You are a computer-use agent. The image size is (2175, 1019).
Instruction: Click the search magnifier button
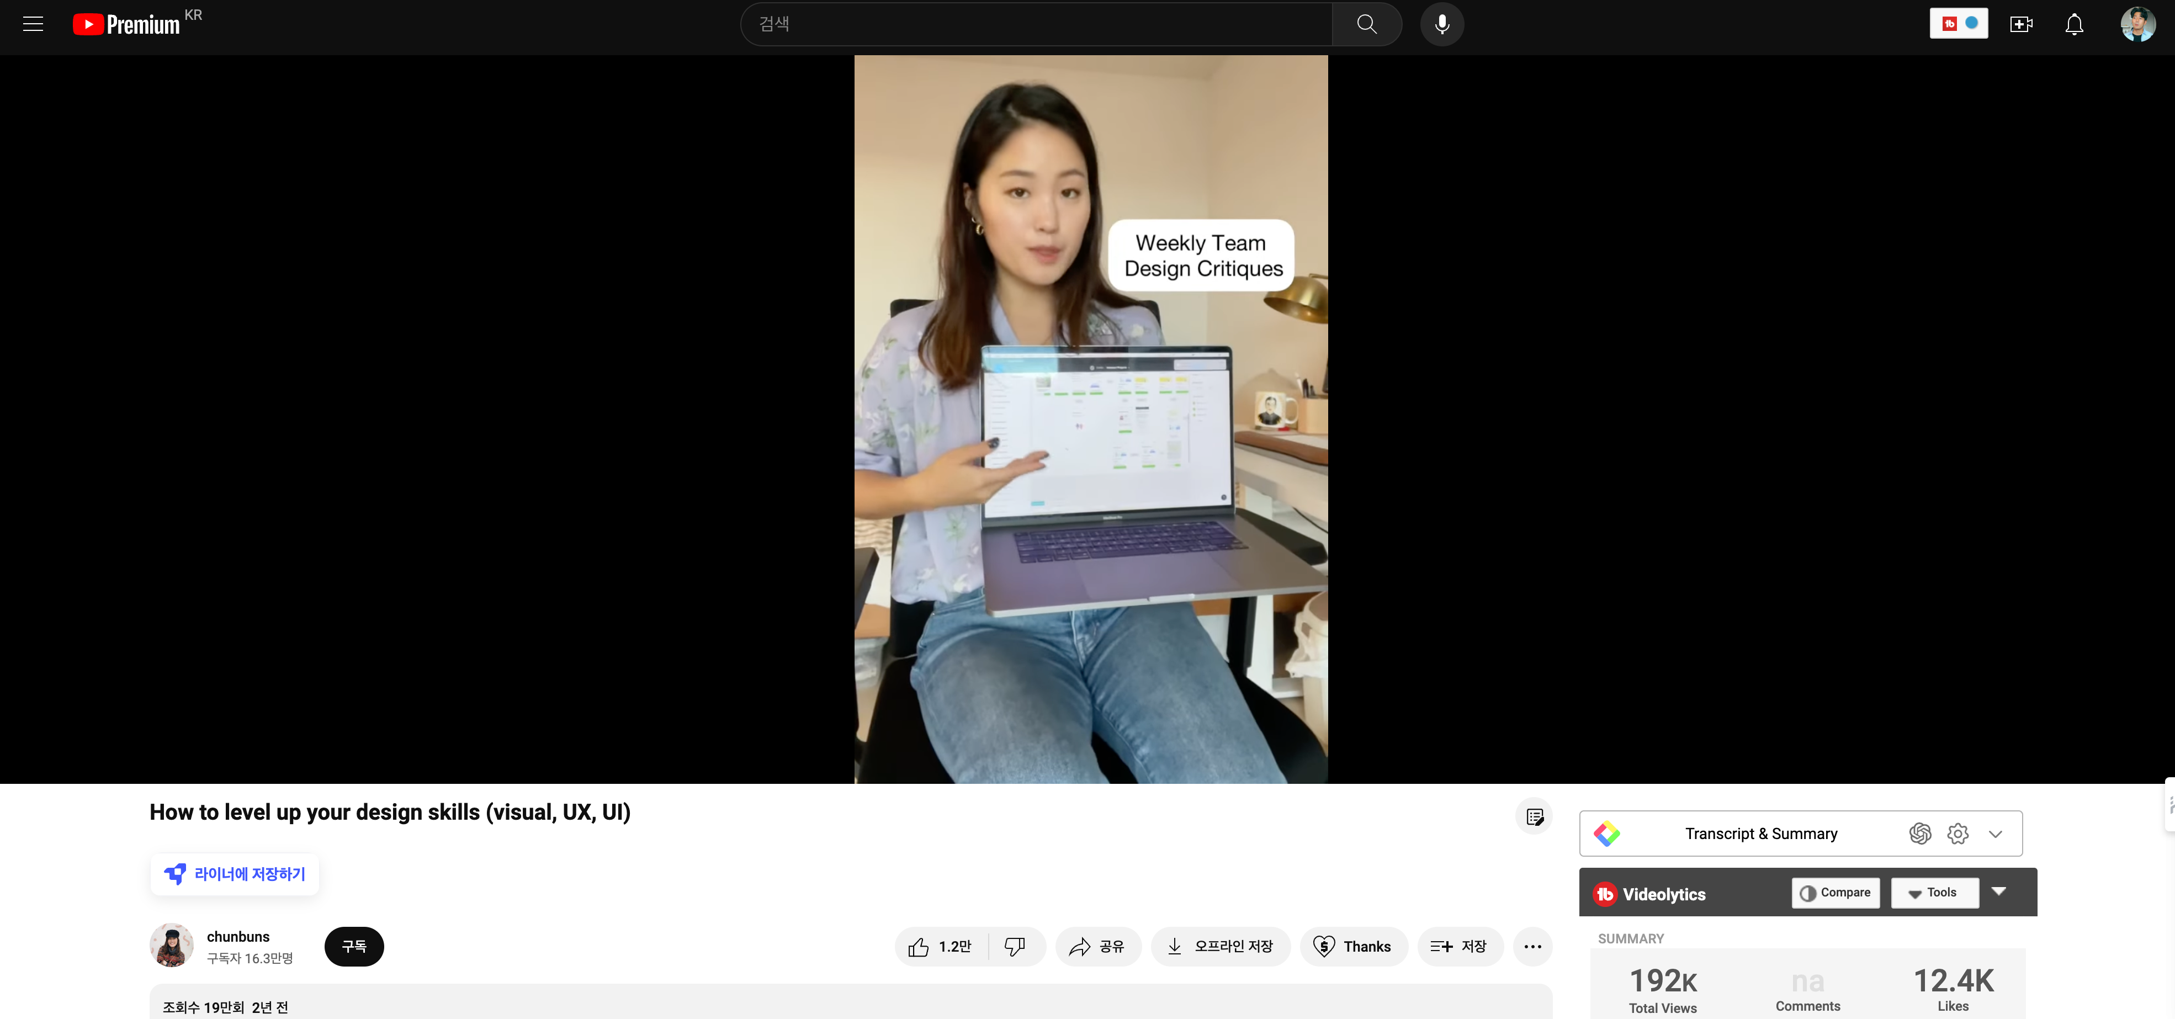click(x=1366, y=24)
